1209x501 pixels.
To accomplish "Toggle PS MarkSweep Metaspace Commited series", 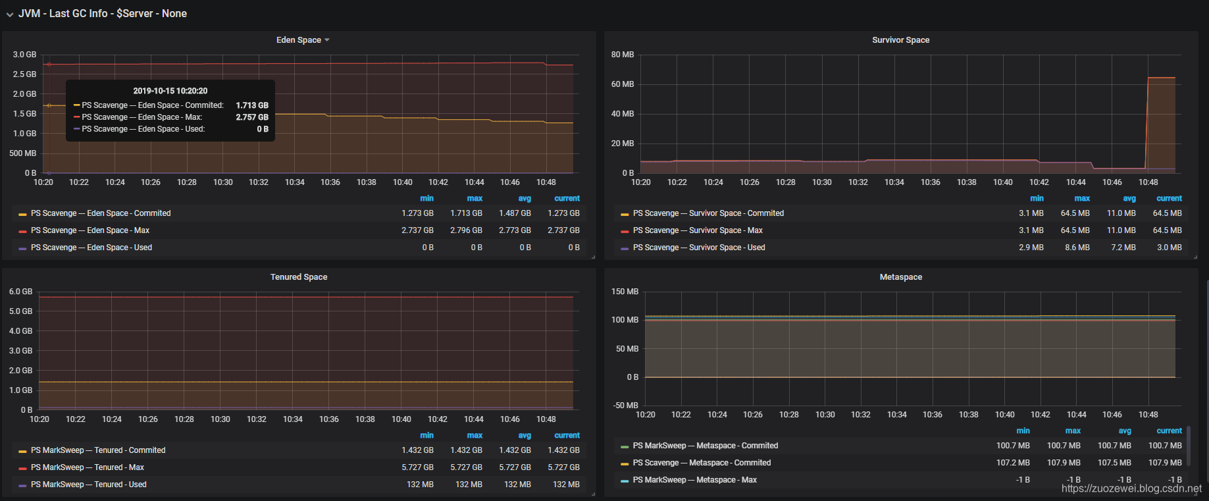I will 706,446.
